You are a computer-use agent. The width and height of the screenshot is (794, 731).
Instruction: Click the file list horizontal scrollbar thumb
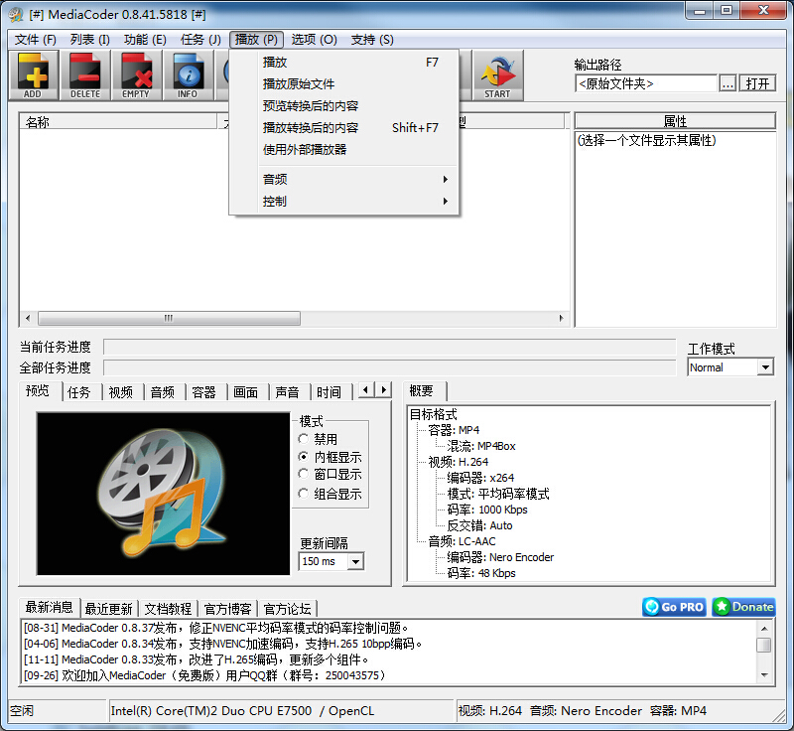169,318
